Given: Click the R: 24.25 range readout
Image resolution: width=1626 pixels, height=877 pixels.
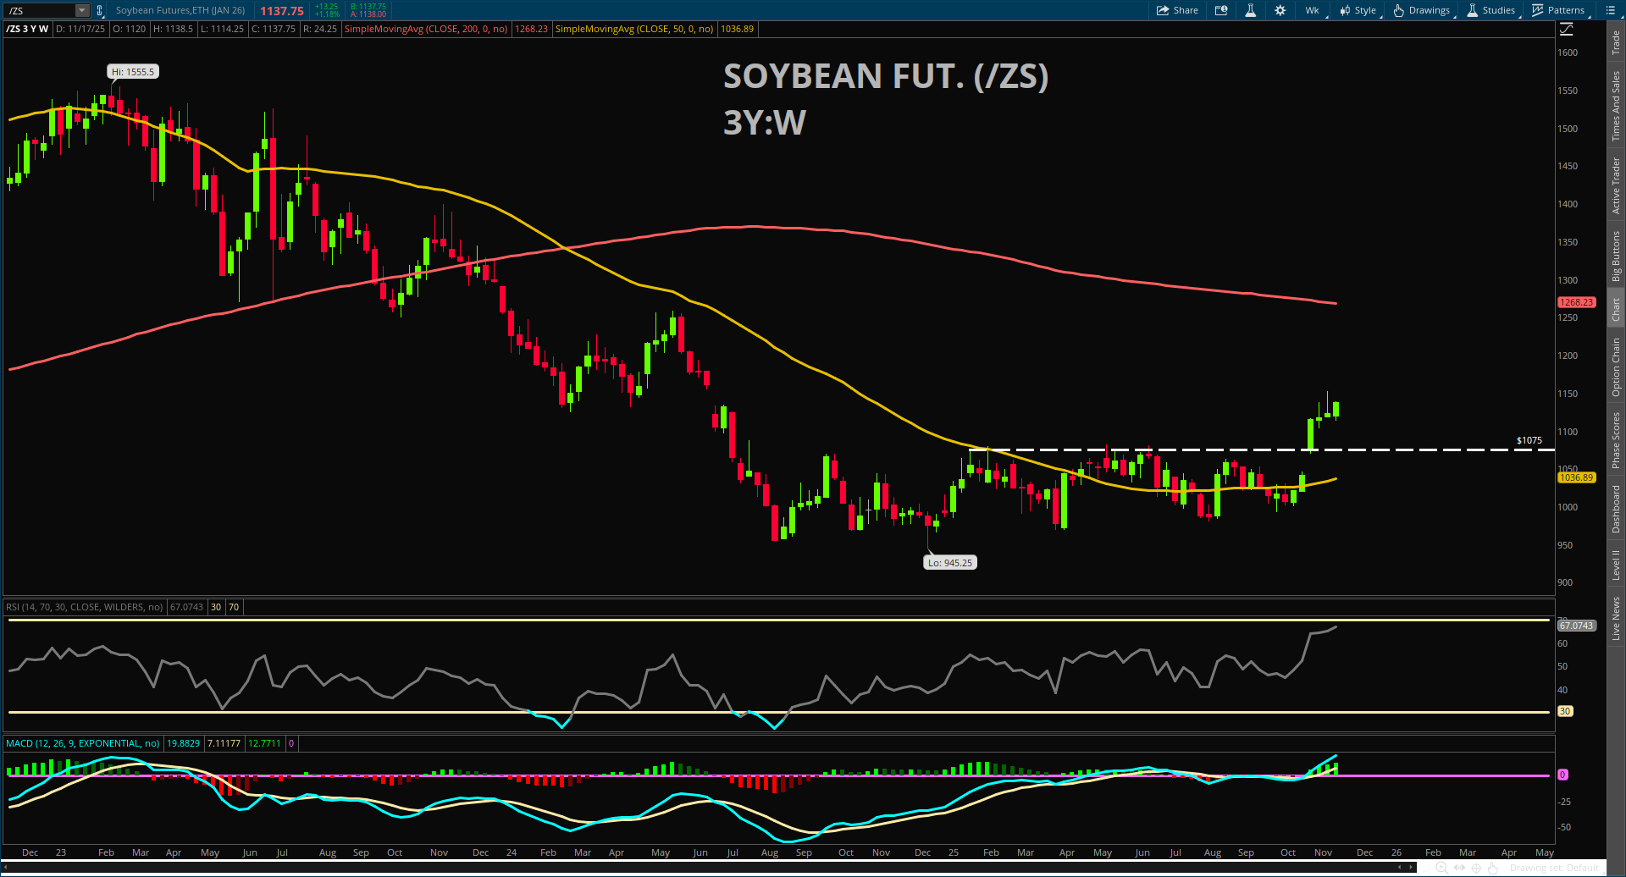Looking at the screenshot, I should [320, 29].
